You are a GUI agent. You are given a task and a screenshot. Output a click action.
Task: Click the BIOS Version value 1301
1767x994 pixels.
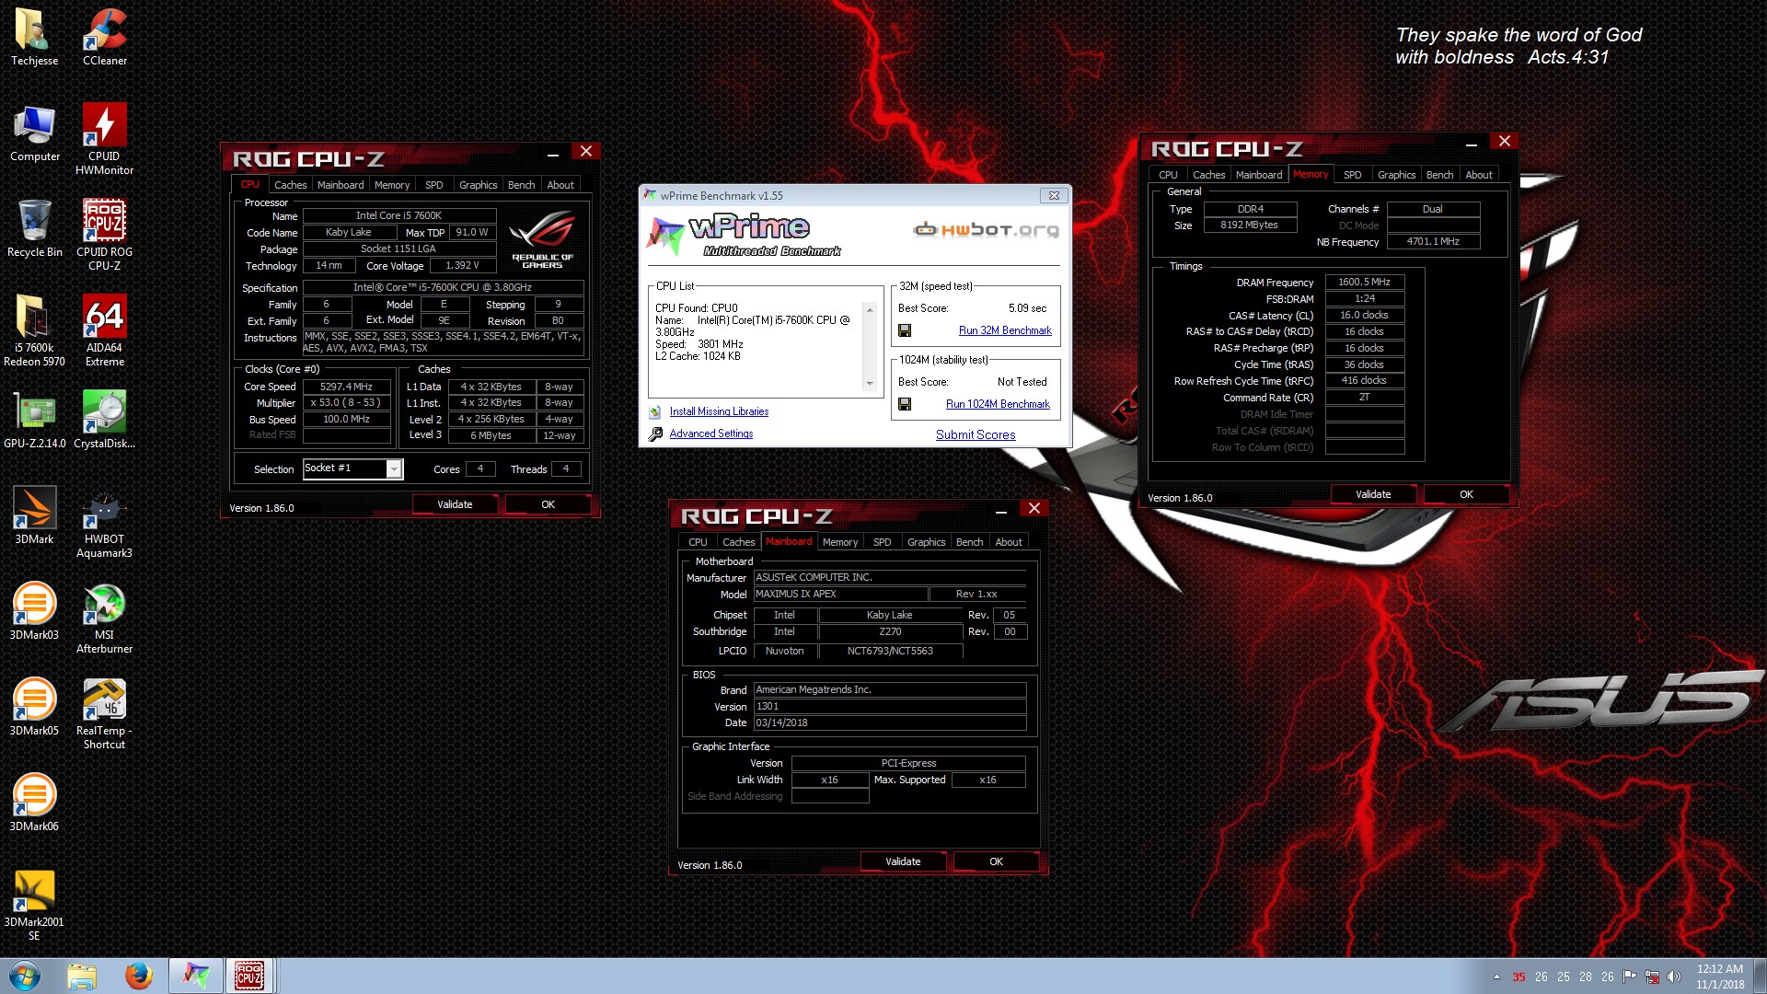889,707
